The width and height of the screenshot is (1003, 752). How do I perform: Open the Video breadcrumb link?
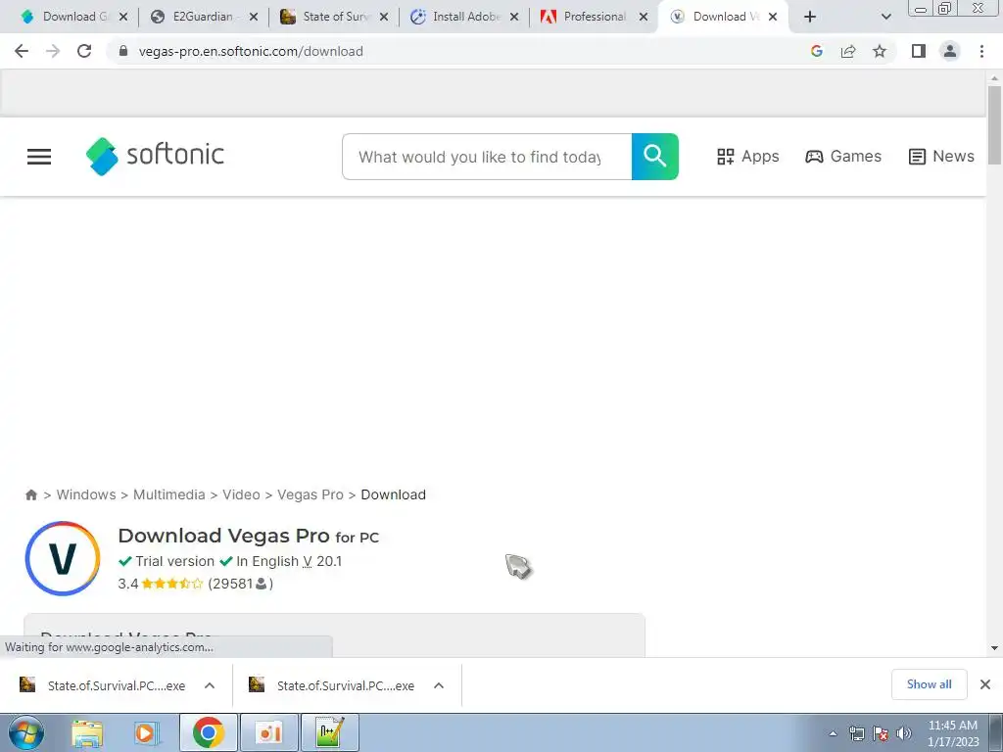(241, 494)
